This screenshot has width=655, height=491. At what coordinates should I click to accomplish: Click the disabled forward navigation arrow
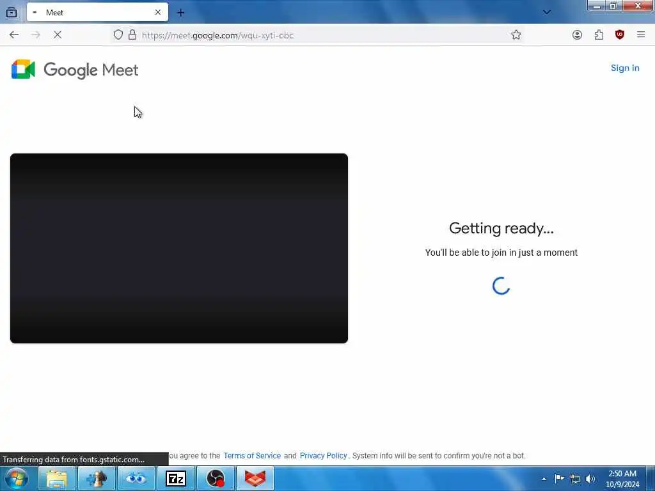(36, 35)
